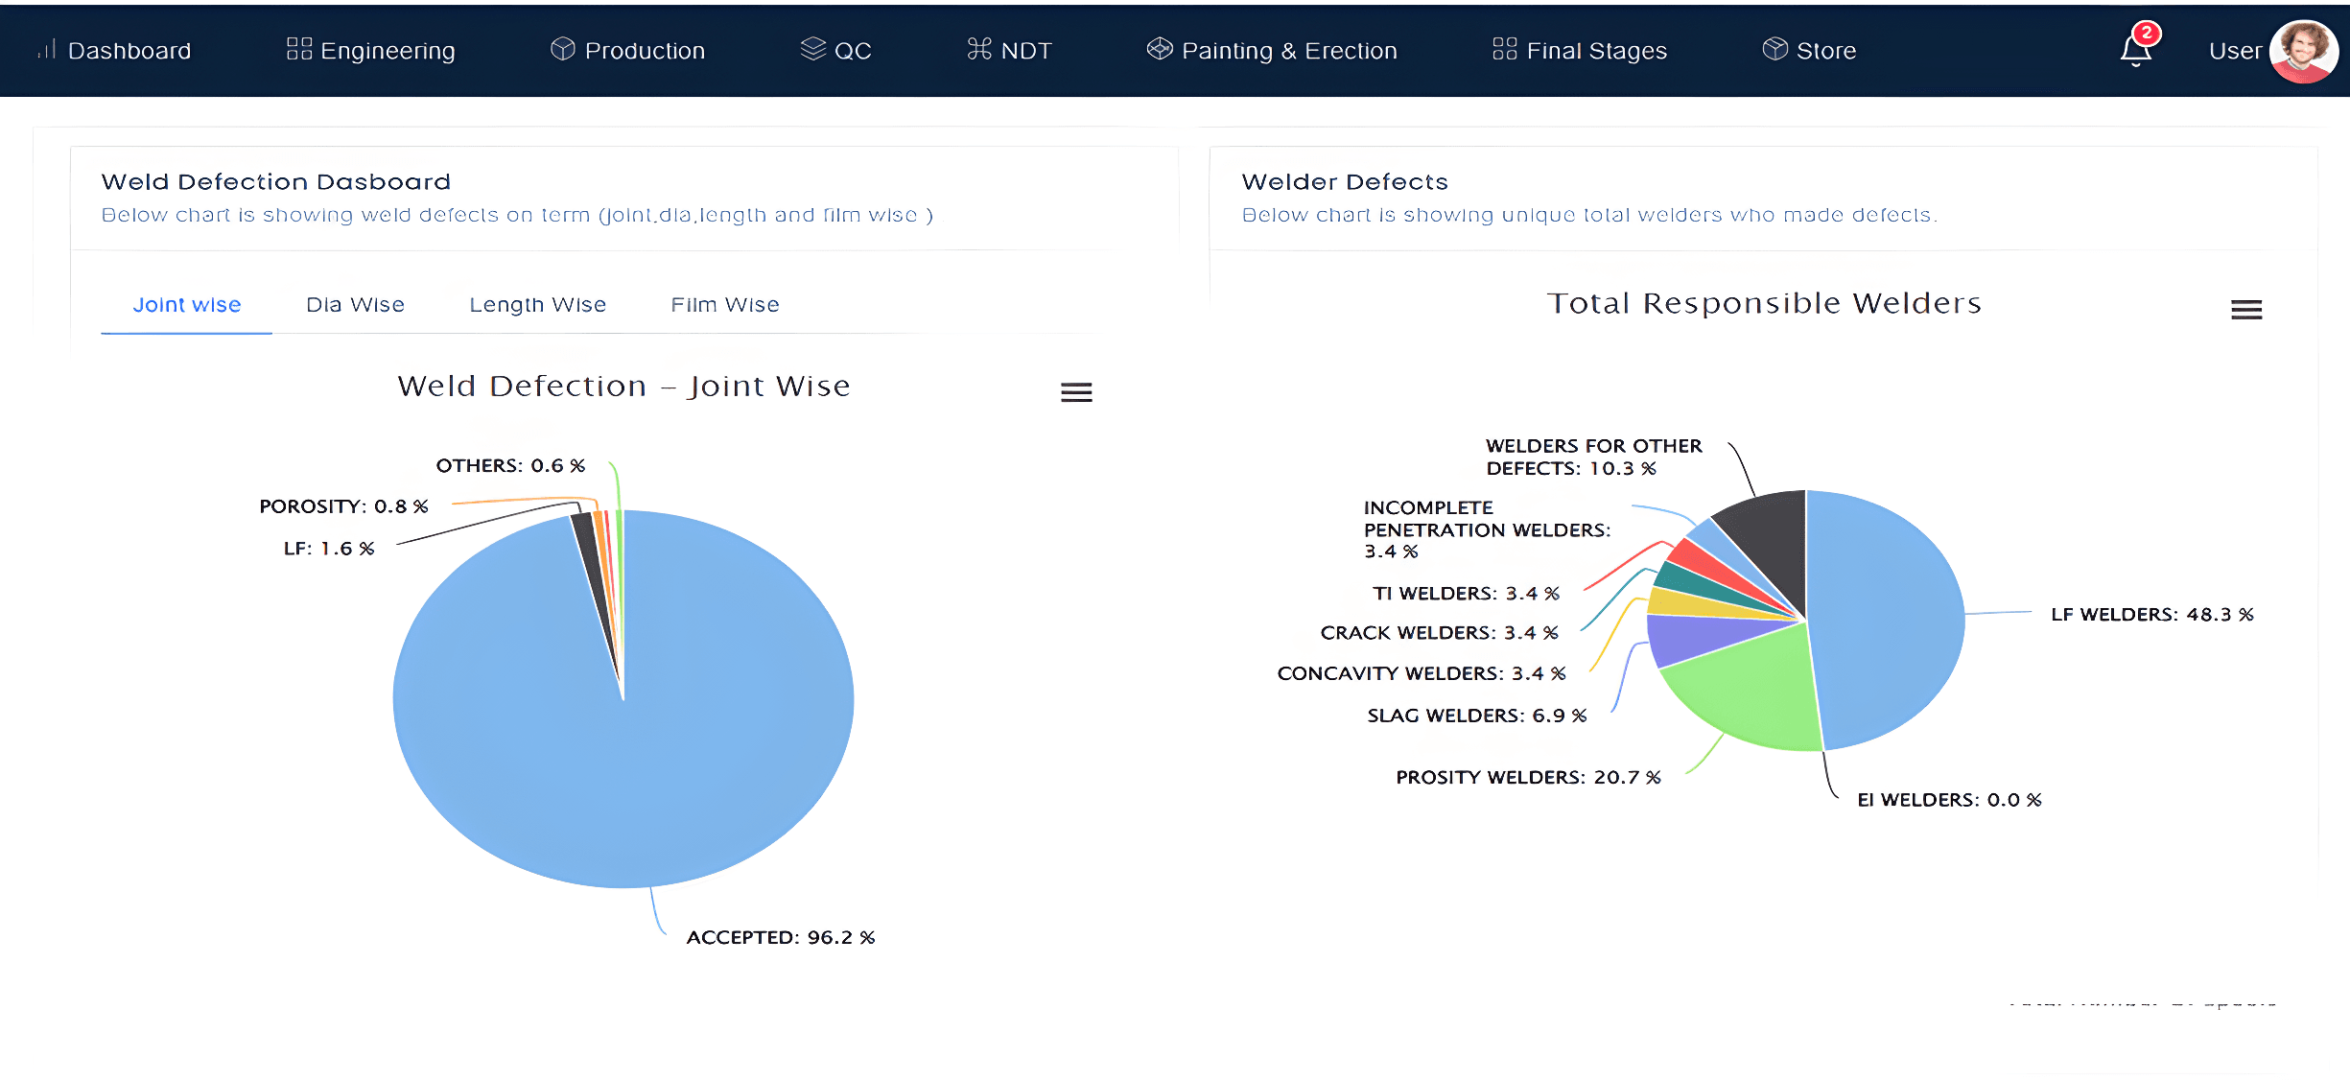Click 'Total Responsible Welders' chart title

click(x=1764, y=304)
